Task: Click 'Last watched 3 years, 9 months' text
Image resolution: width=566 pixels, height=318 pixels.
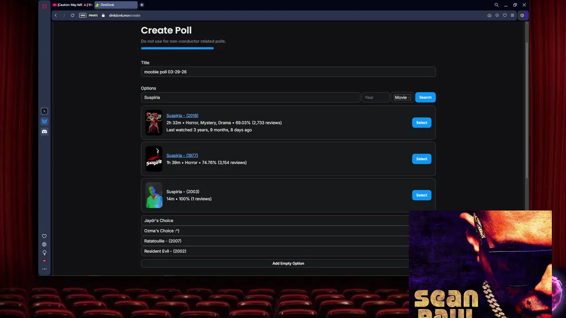Action: (209, 130)
